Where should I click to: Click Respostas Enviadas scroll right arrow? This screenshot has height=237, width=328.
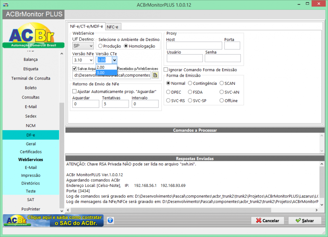[316, 210]
